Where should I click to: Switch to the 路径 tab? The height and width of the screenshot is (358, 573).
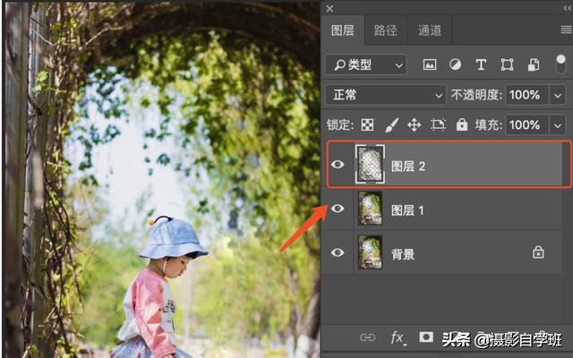386,30
